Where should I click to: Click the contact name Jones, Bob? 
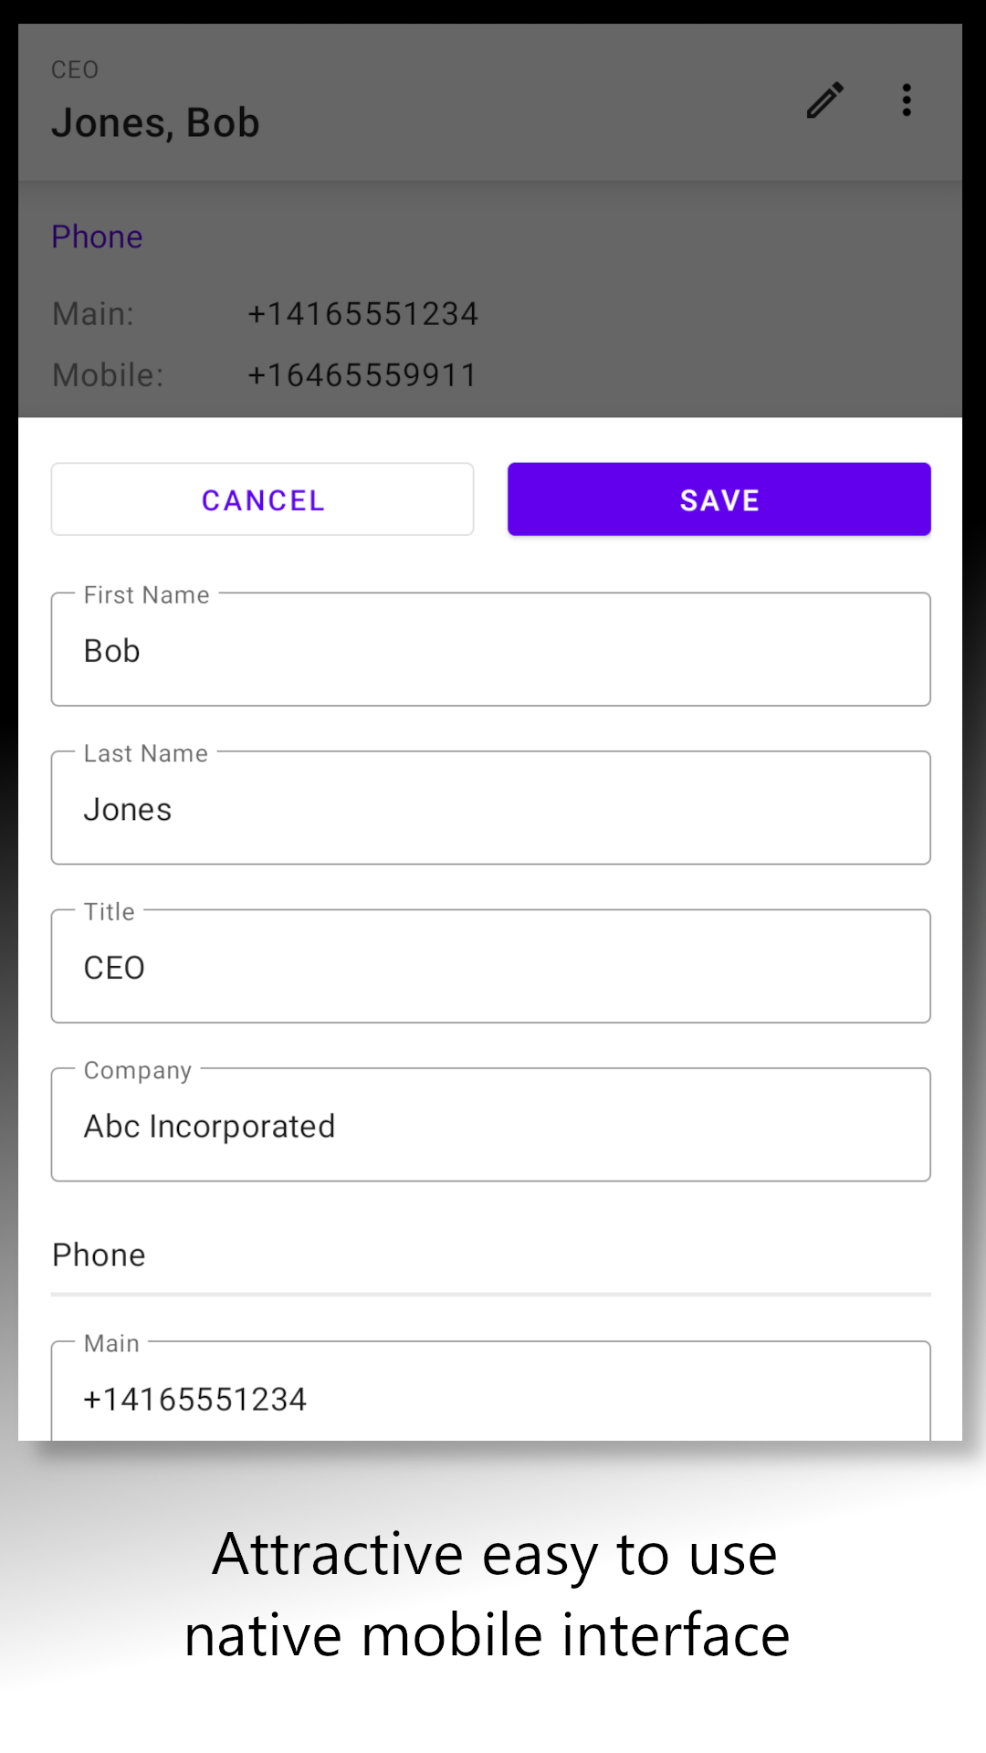pos(155,123)
